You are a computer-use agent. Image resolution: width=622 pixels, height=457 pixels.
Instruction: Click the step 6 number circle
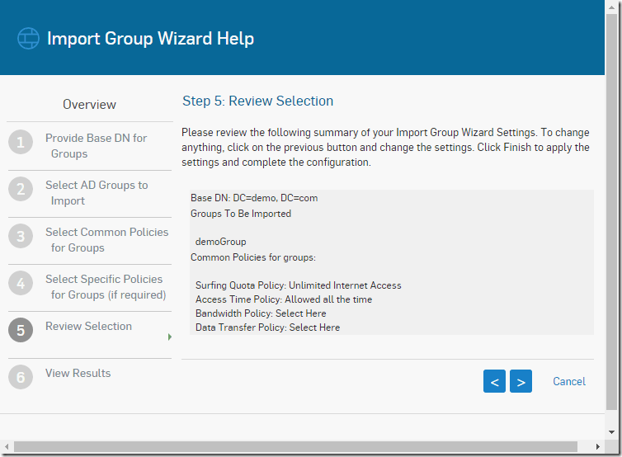tap(21, 377)
